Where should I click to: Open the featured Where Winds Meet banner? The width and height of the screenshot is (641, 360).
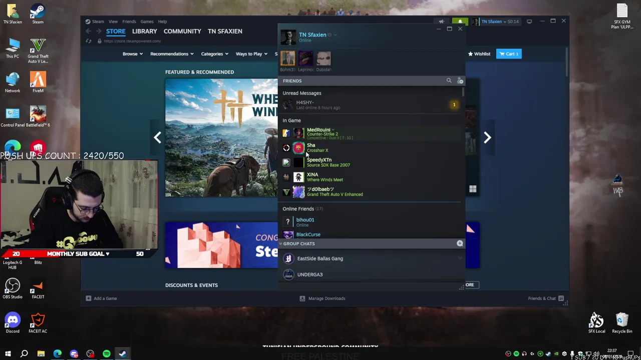[x=221, y=137]
